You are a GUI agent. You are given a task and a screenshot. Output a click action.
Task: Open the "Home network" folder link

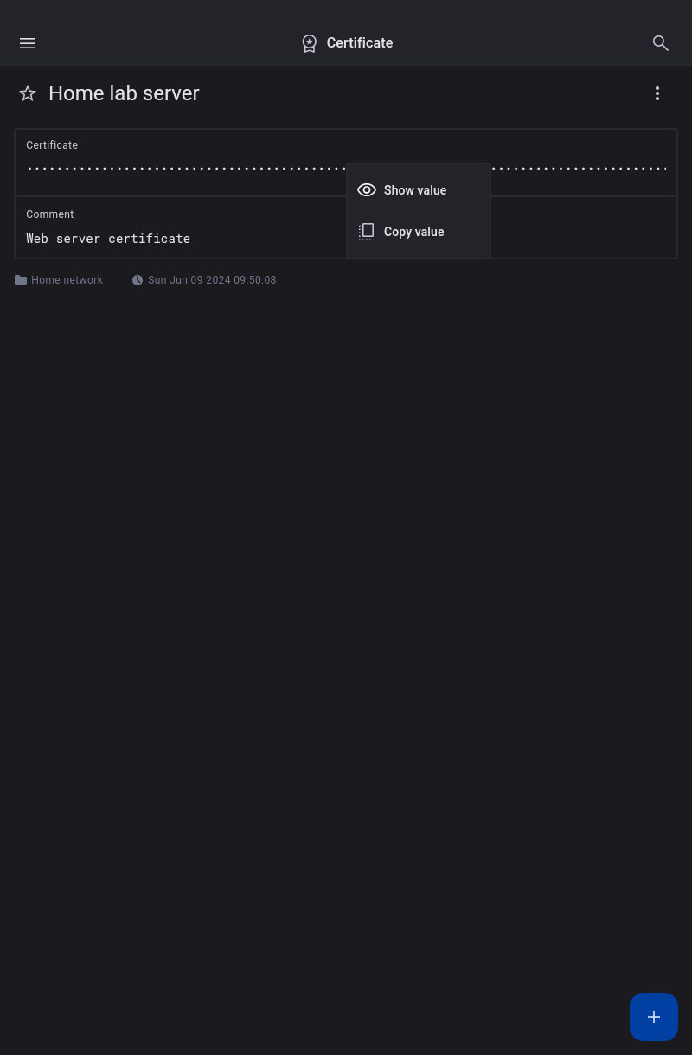(x=67, y=280)
